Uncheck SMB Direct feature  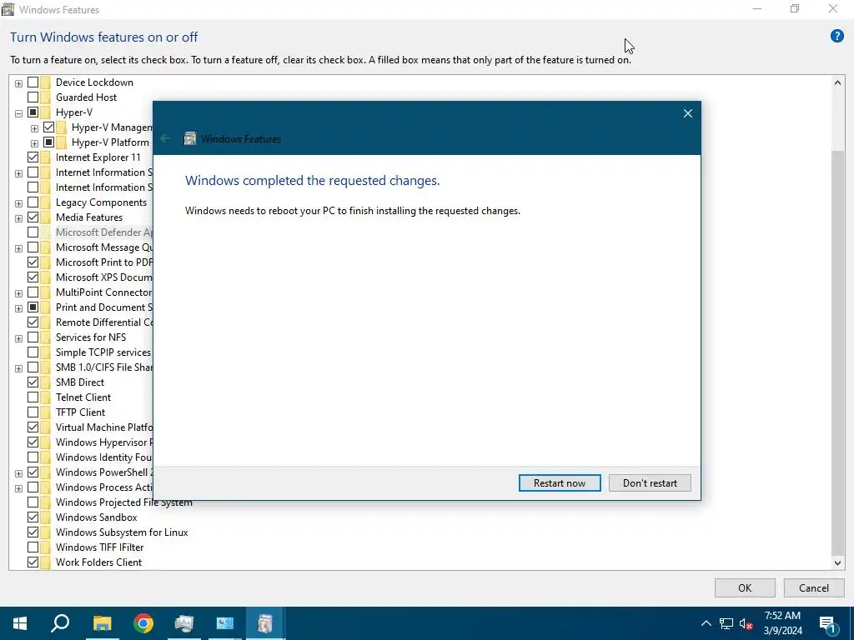[33, 382]
